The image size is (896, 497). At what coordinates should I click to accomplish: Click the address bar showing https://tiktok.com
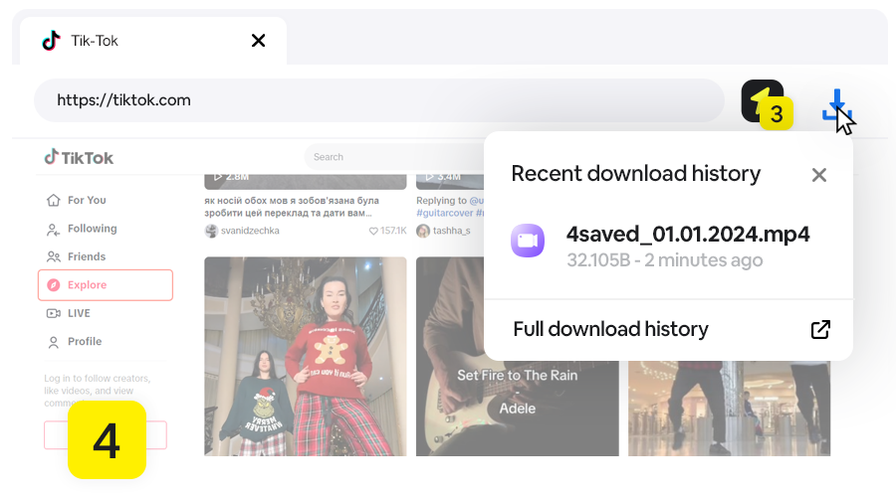click(x=378, y=100)
